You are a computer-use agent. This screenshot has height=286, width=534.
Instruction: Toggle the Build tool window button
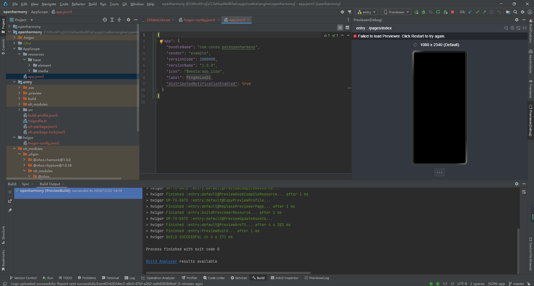258,278
